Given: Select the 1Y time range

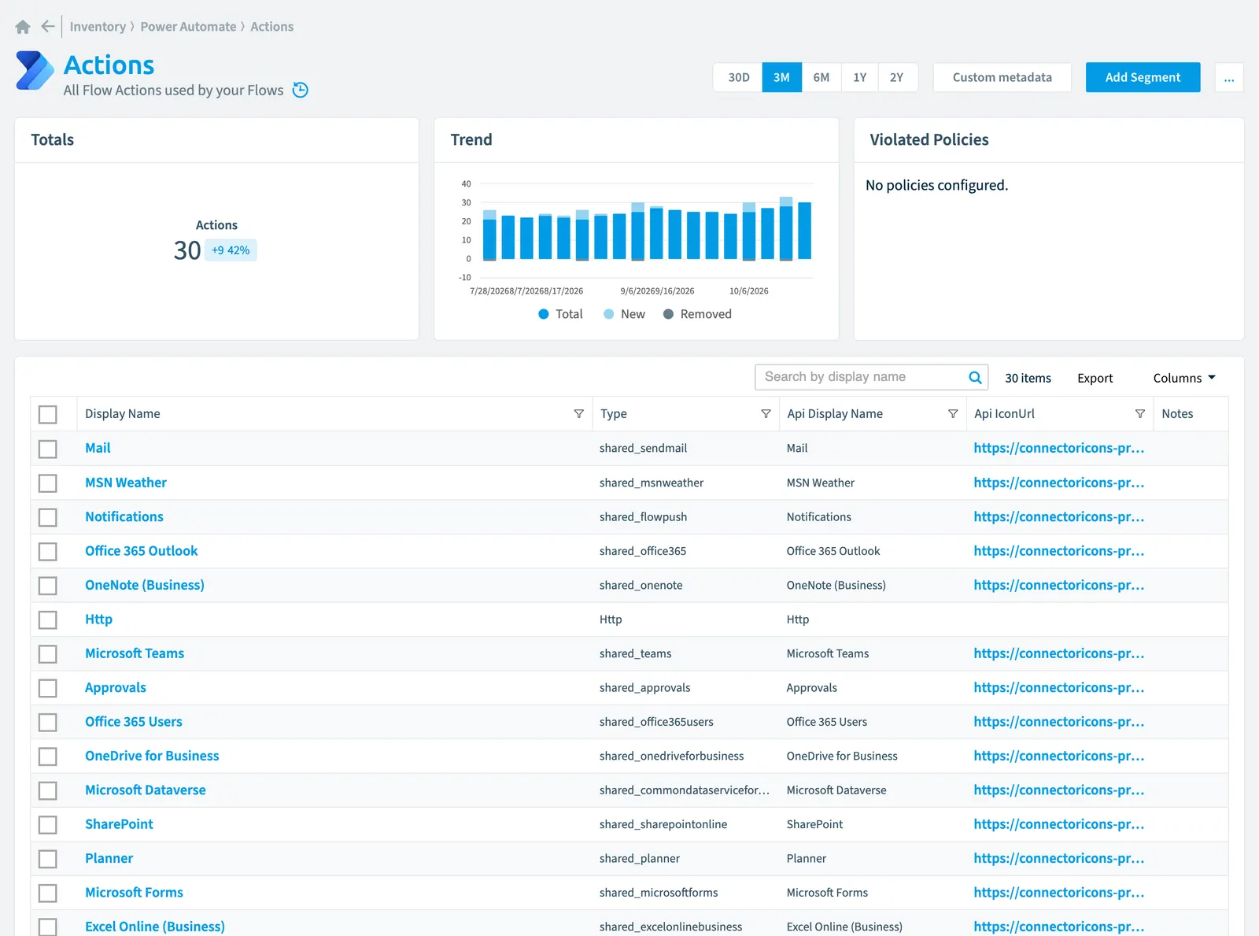Looking at the screenshot, I should (860, 77).
